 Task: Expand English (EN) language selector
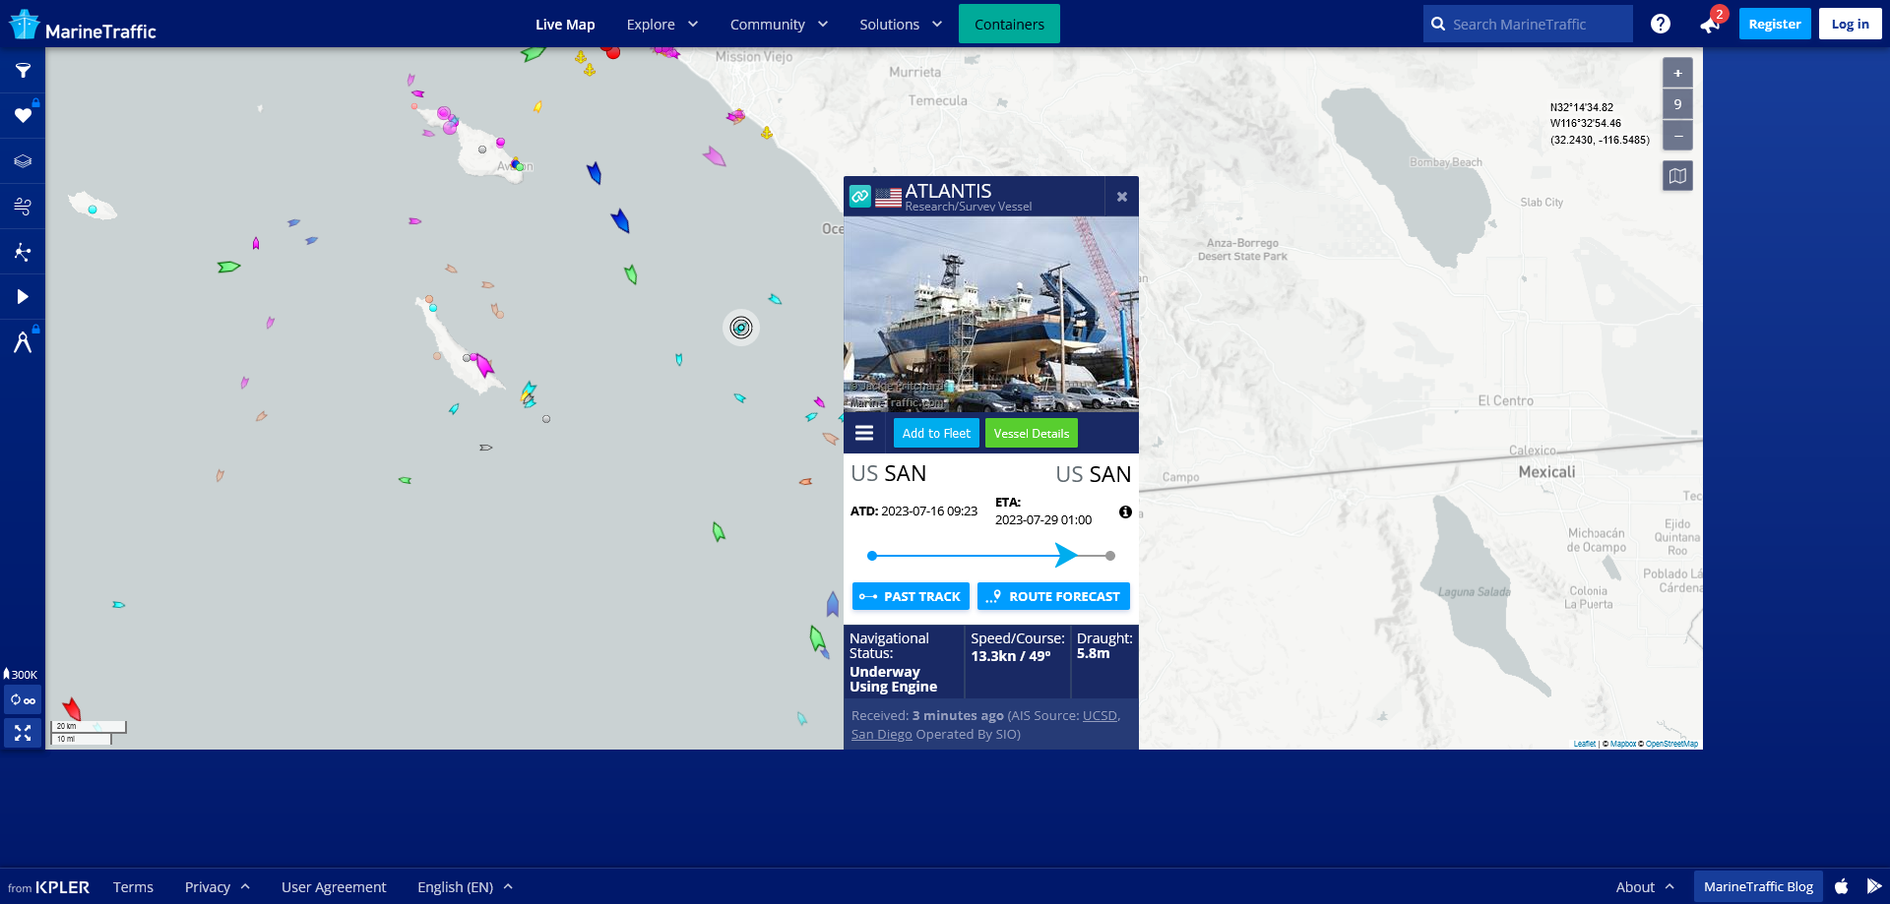tap(466, 887)
